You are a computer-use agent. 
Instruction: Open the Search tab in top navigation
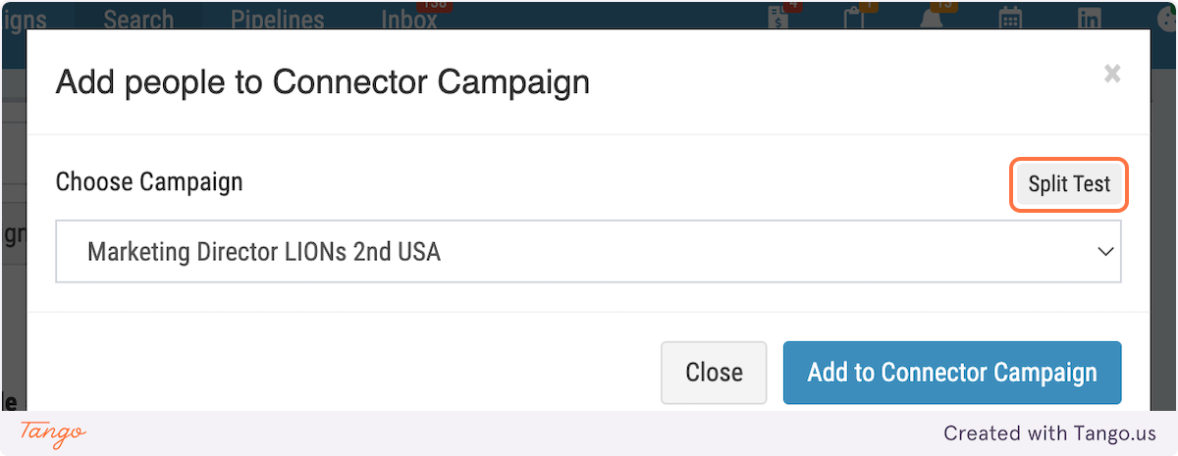point(138,16)
